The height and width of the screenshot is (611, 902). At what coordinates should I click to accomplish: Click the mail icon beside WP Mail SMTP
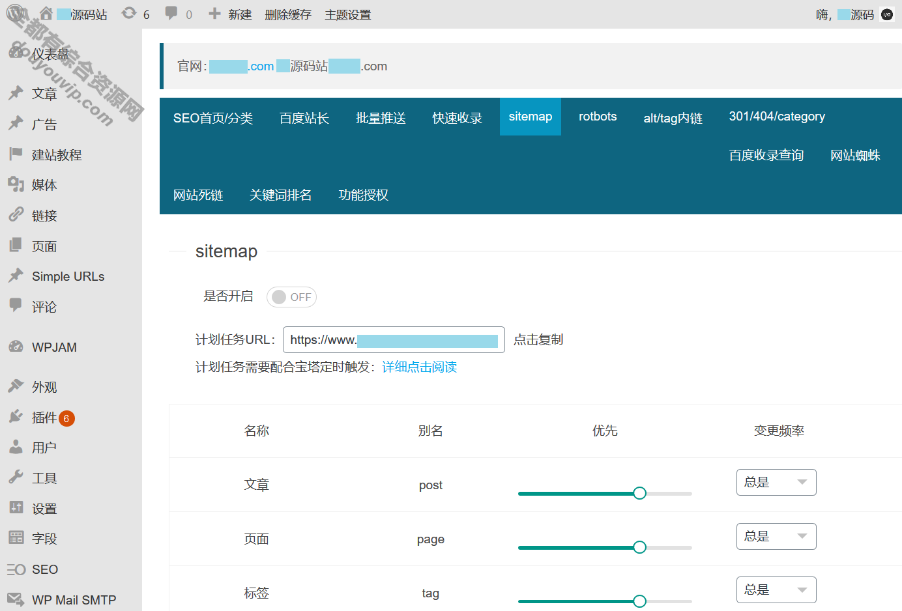click(16, 599)
